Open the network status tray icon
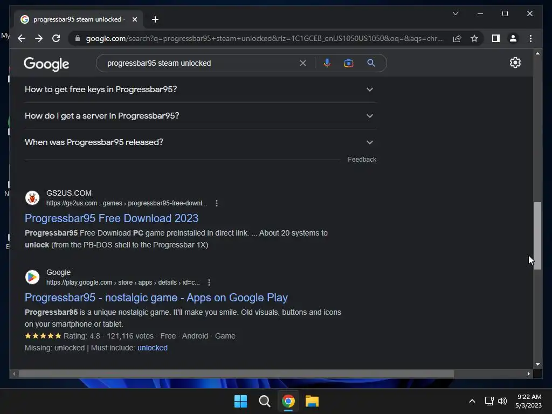 click(489, 401)
